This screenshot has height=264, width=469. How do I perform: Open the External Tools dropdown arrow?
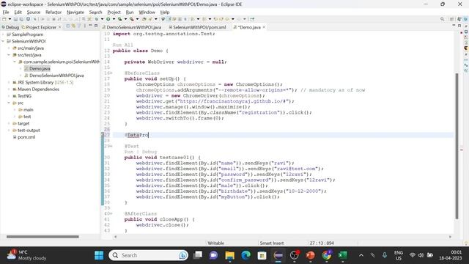tap(137, 19)
